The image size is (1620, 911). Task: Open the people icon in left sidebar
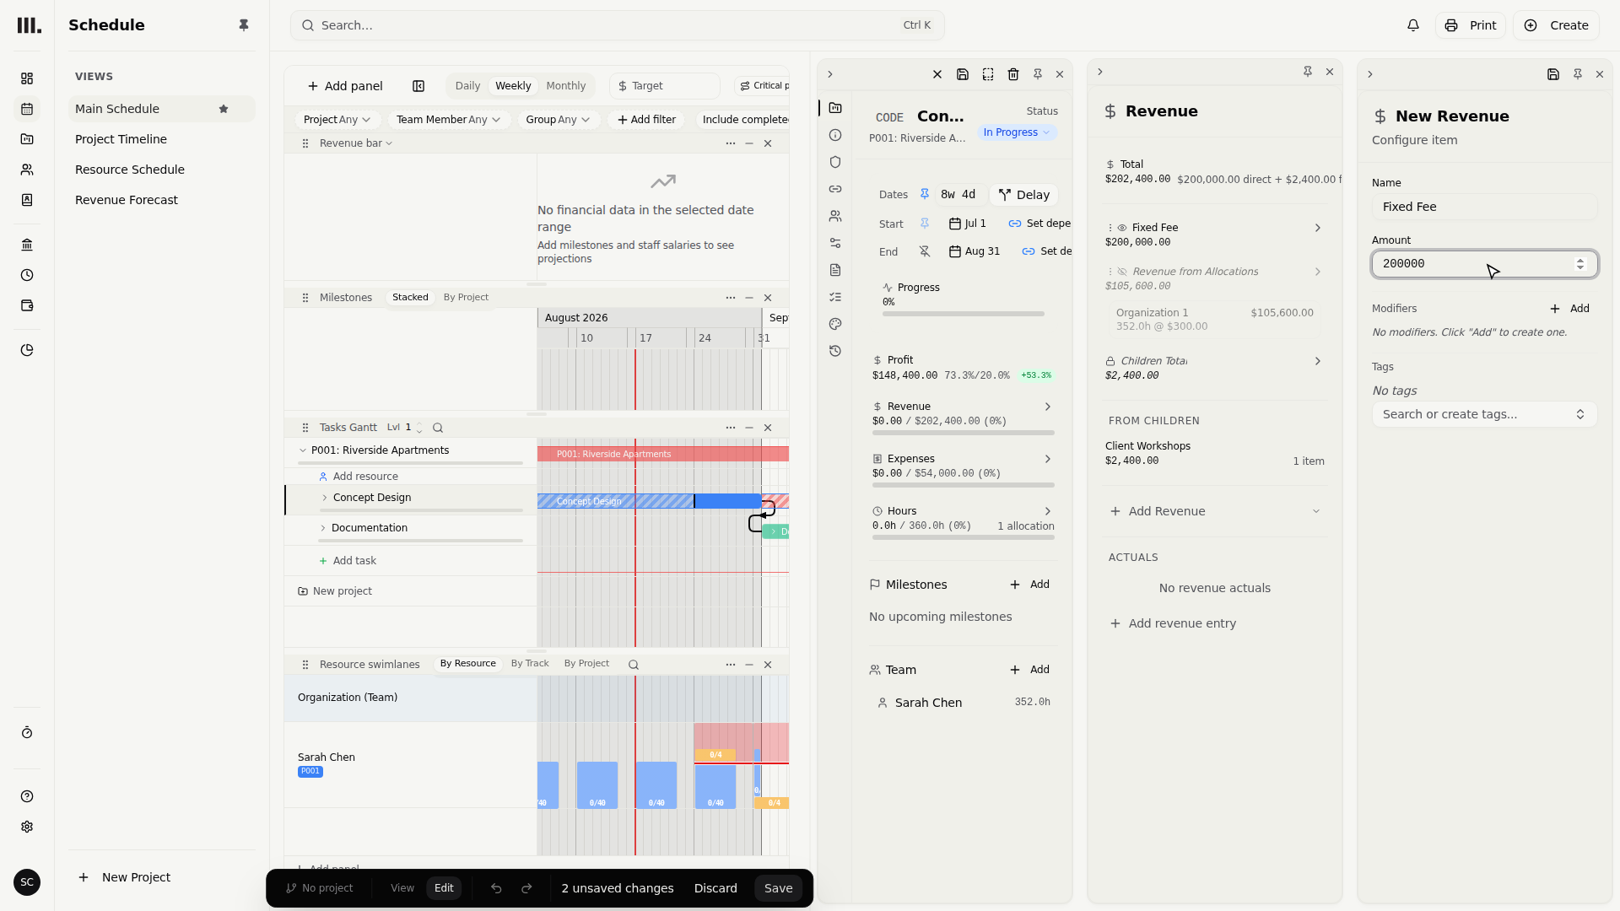click(x=27, y=170)
